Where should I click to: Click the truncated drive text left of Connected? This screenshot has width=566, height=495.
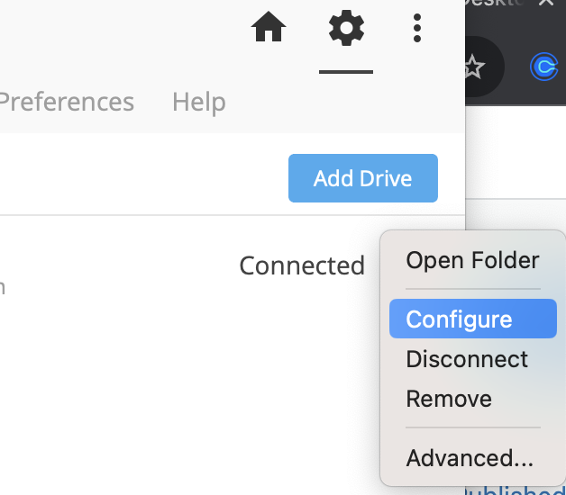tap(3, 286)
